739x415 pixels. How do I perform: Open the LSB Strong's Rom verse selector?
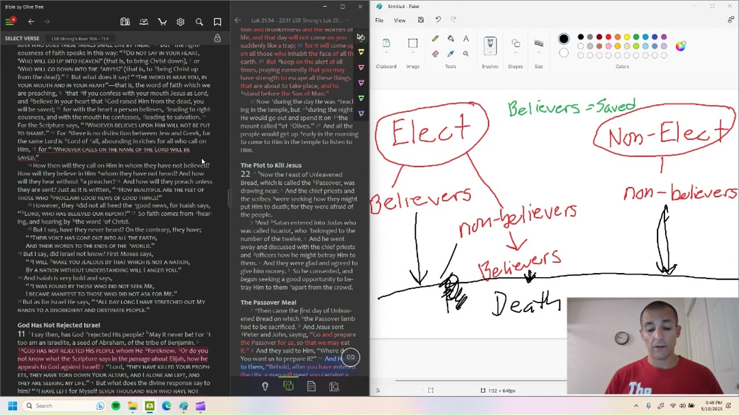click(x=80, y=39)
